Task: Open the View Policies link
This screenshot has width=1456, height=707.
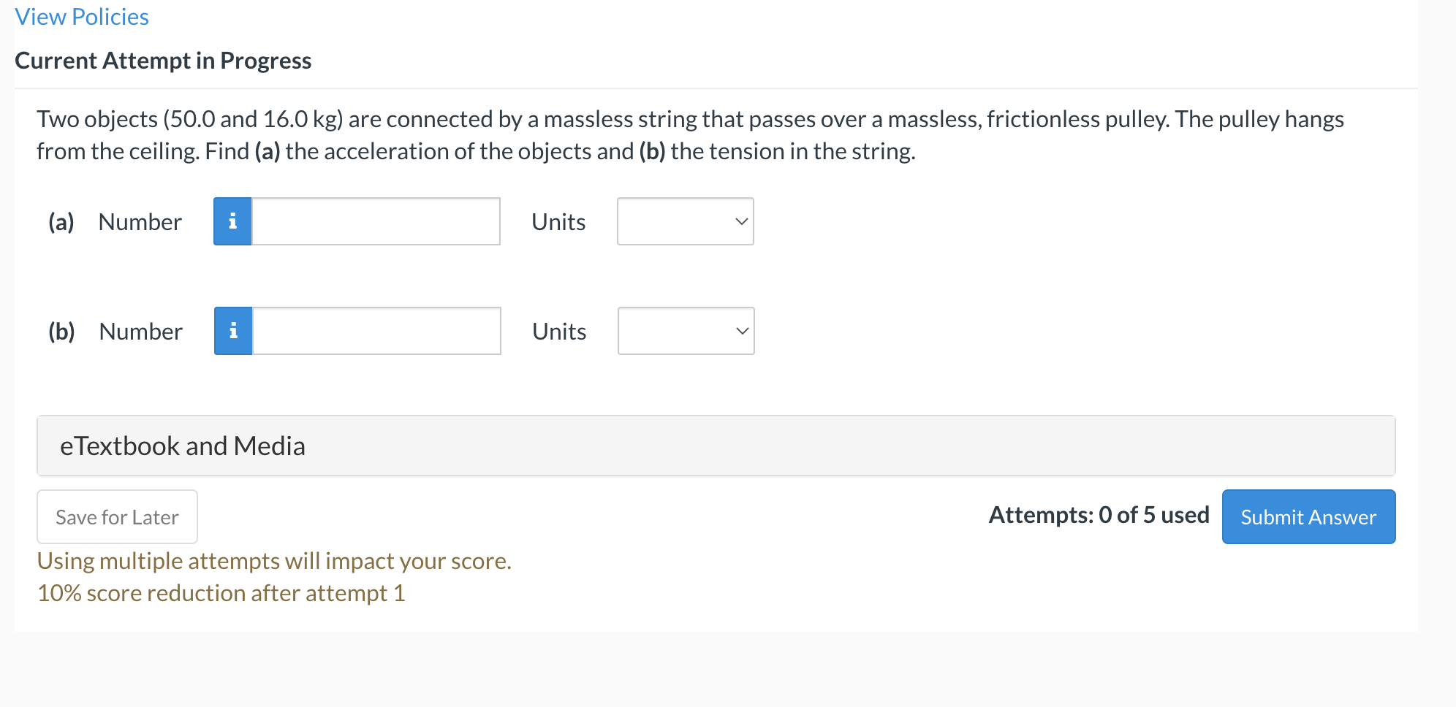Action: [82, 17]
